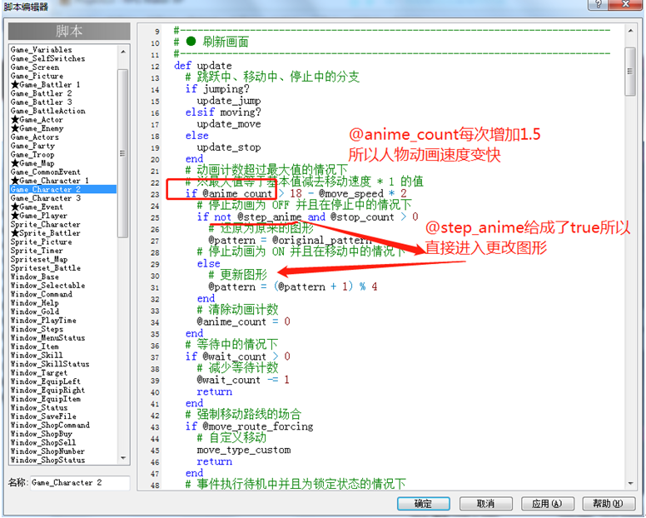Select the starred Sprite_Battler script
Screen dimensions: 646x518
[x=45, y=233]
